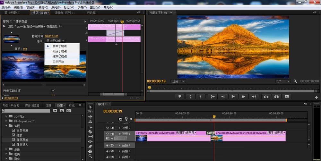Mute the 音频 2 track speaker
Screen dimensions: 321x161
[108, 151]
